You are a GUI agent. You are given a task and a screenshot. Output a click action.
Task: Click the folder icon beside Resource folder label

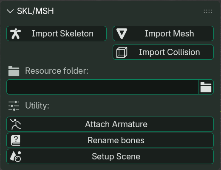click(x=14, y=71)
